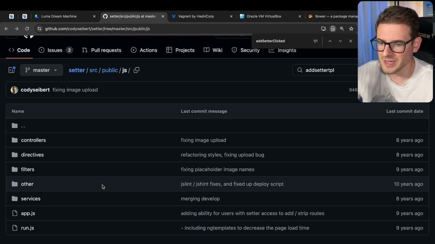This screenshot has width=435, height=244.
Task: Click the app.js file icon
Action: tap(15, 213)
